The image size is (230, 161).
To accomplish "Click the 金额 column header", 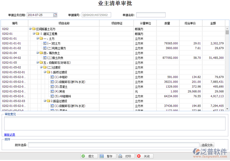I will (213, 23).
